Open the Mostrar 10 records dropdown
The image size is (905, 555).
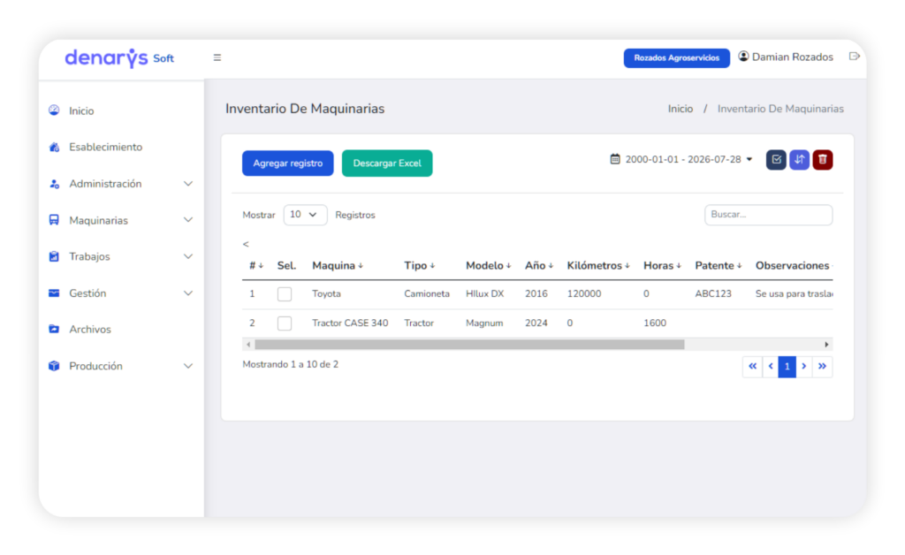click(305, 215)
